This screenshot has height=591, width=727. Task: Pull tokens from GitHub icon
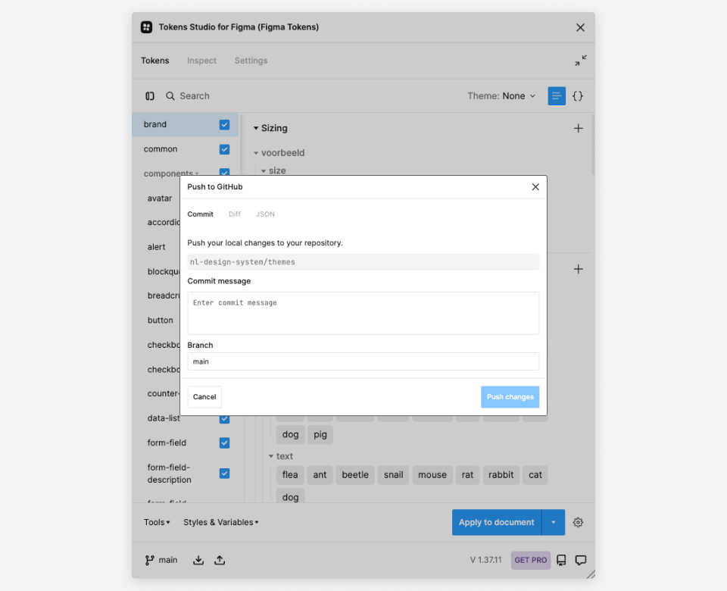(198, 560)
